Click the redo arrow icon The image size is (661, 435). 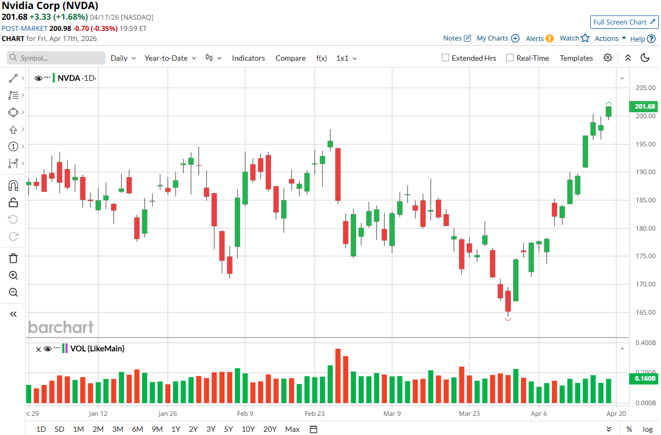click(x=13, y=236)
